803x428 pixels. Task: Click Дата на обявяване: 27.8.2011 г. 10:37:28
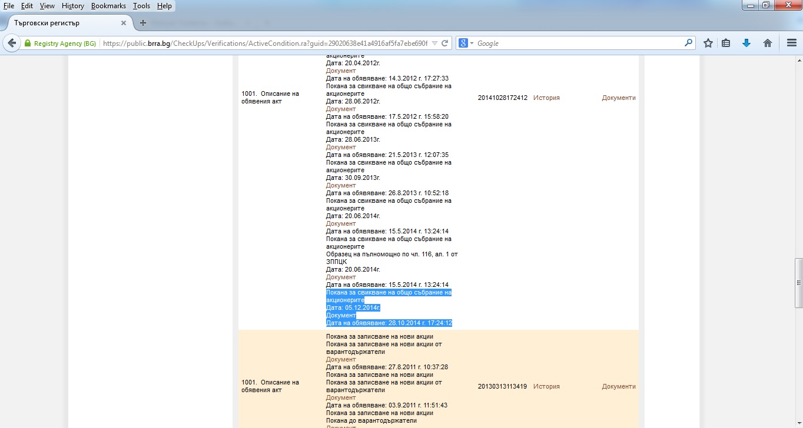387,367
